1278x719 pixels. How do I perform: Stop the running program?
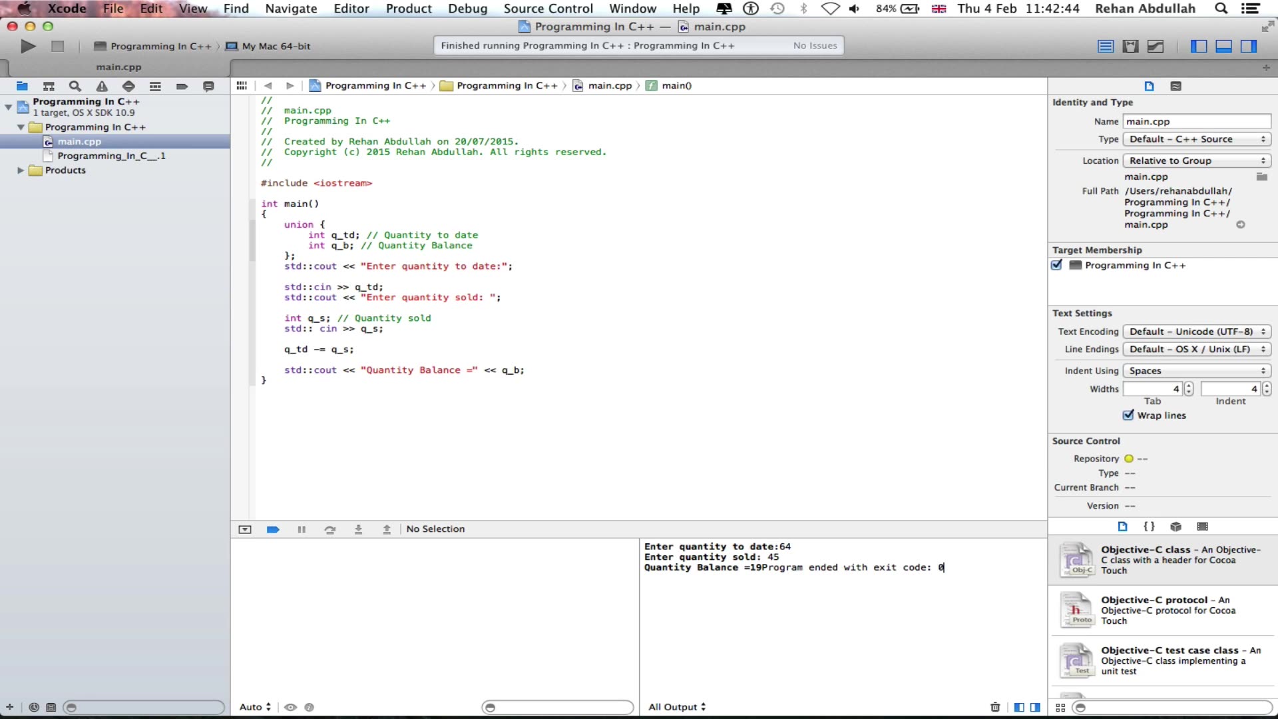[x=58, y=46]
